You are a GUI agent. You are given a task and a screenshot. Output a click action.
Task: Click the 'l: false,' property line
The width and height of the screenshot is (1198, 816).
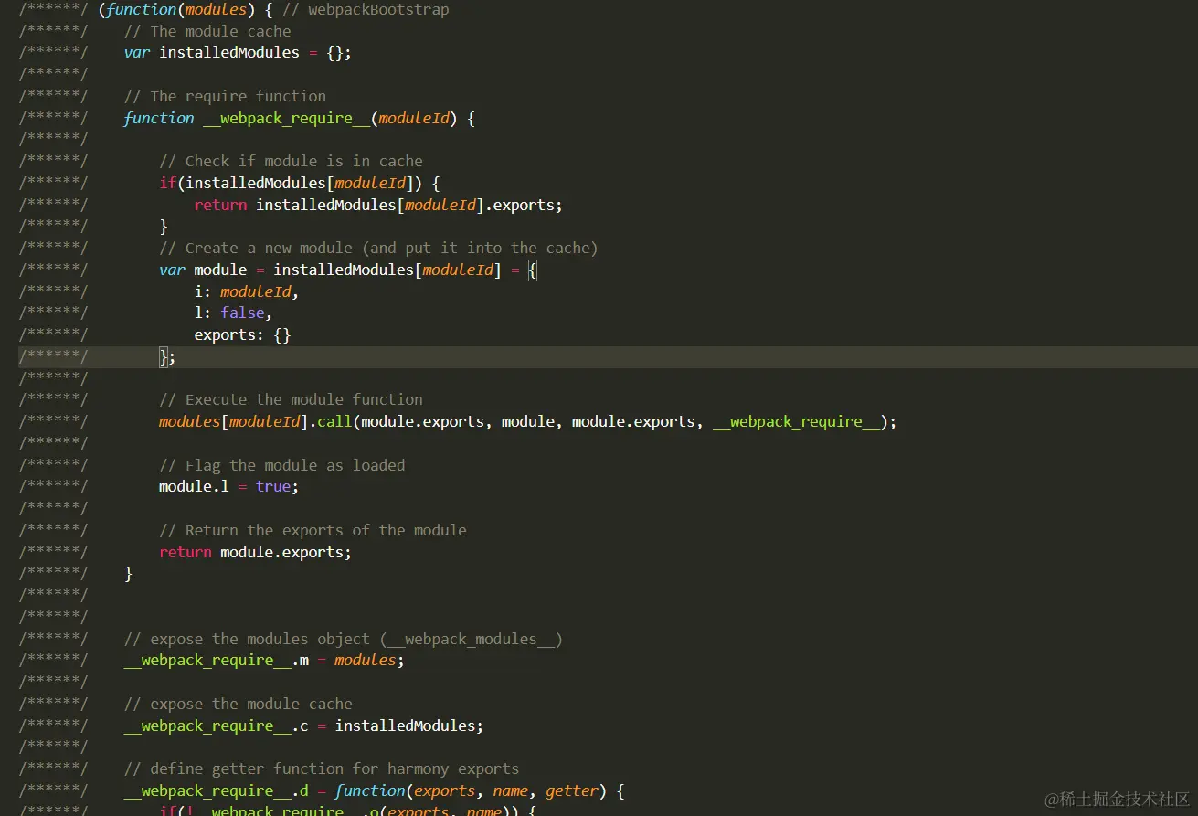pyautogui.click(x=234, y=313)
